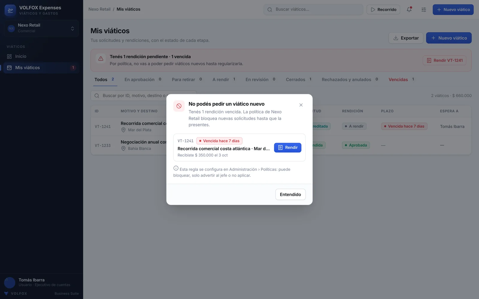
Task: Click the Entendido button
Action: point(290,194)
